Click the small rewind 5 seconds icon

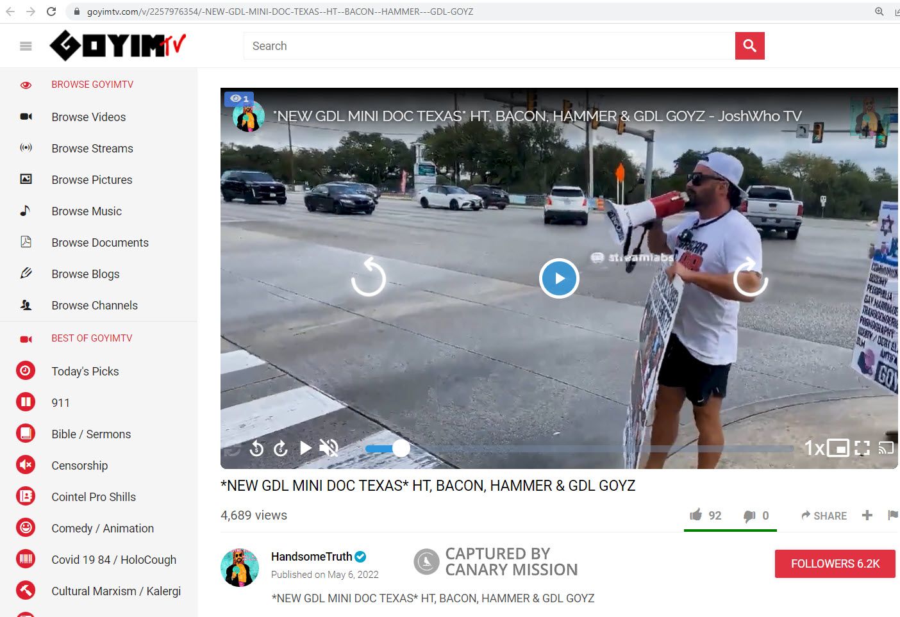click(x=256, y=448)
